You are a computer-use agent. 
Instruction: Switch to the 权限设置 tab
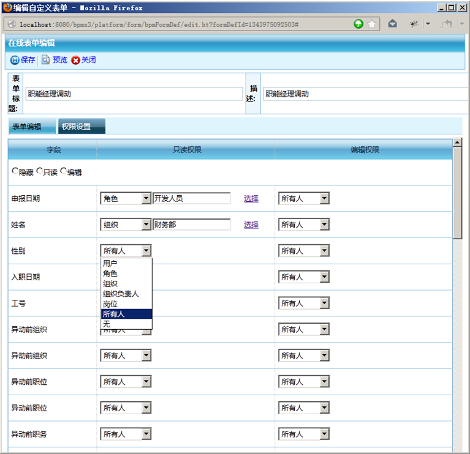pos(81,126)
